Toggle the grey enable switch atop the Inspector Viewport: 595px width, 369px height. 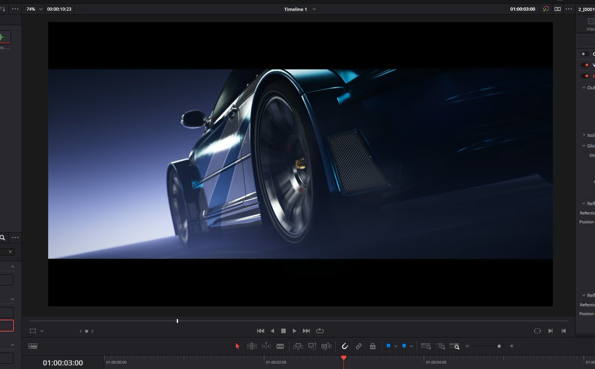584,54
